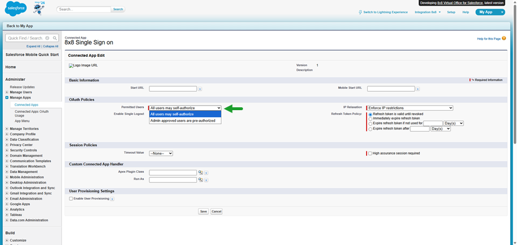Image resolution: width=517 pixels, height=245 pixels.
Task: Switch to Lightning Experience link
Action: coord(383,12)
